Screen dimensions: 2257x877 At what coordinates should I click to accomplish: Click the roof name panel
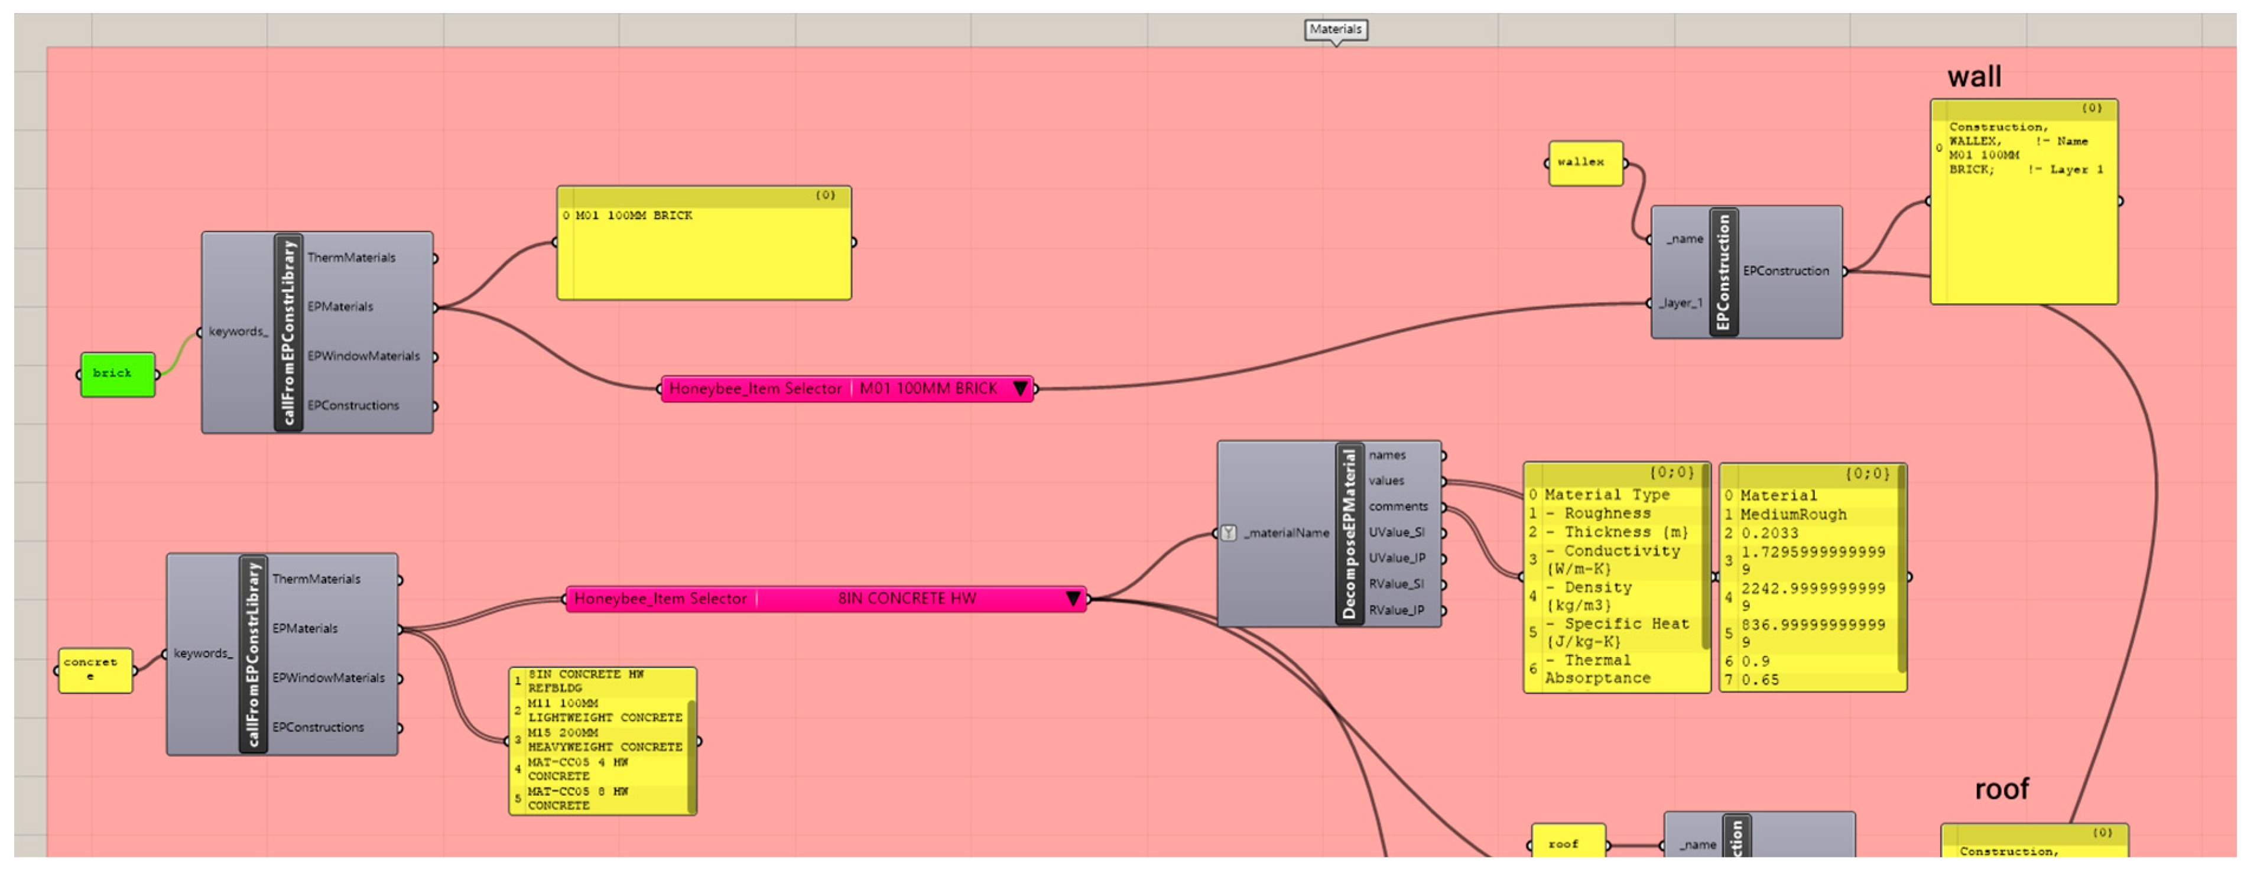point(1567,844)
